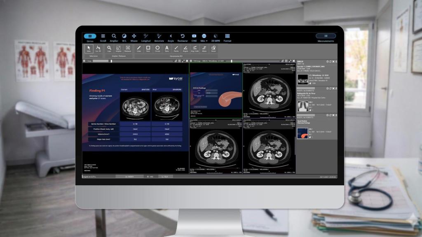Collapse the Radiografía P.A. de Tórax study

[x=336, y=88]
